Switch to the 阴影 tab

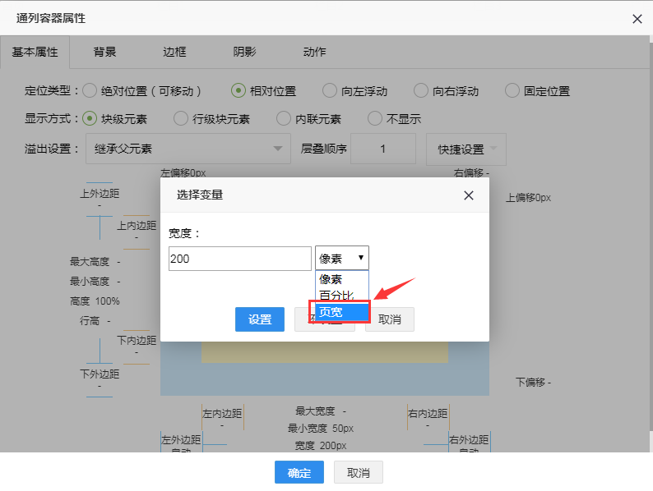click(x=244, y=52)
